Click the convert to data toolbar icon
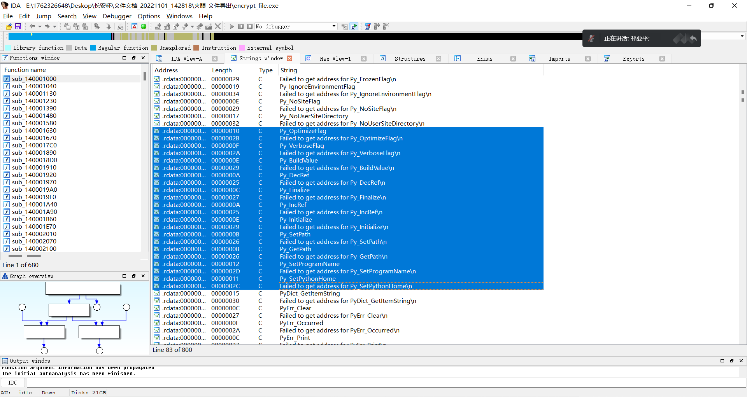 [167, 26]
